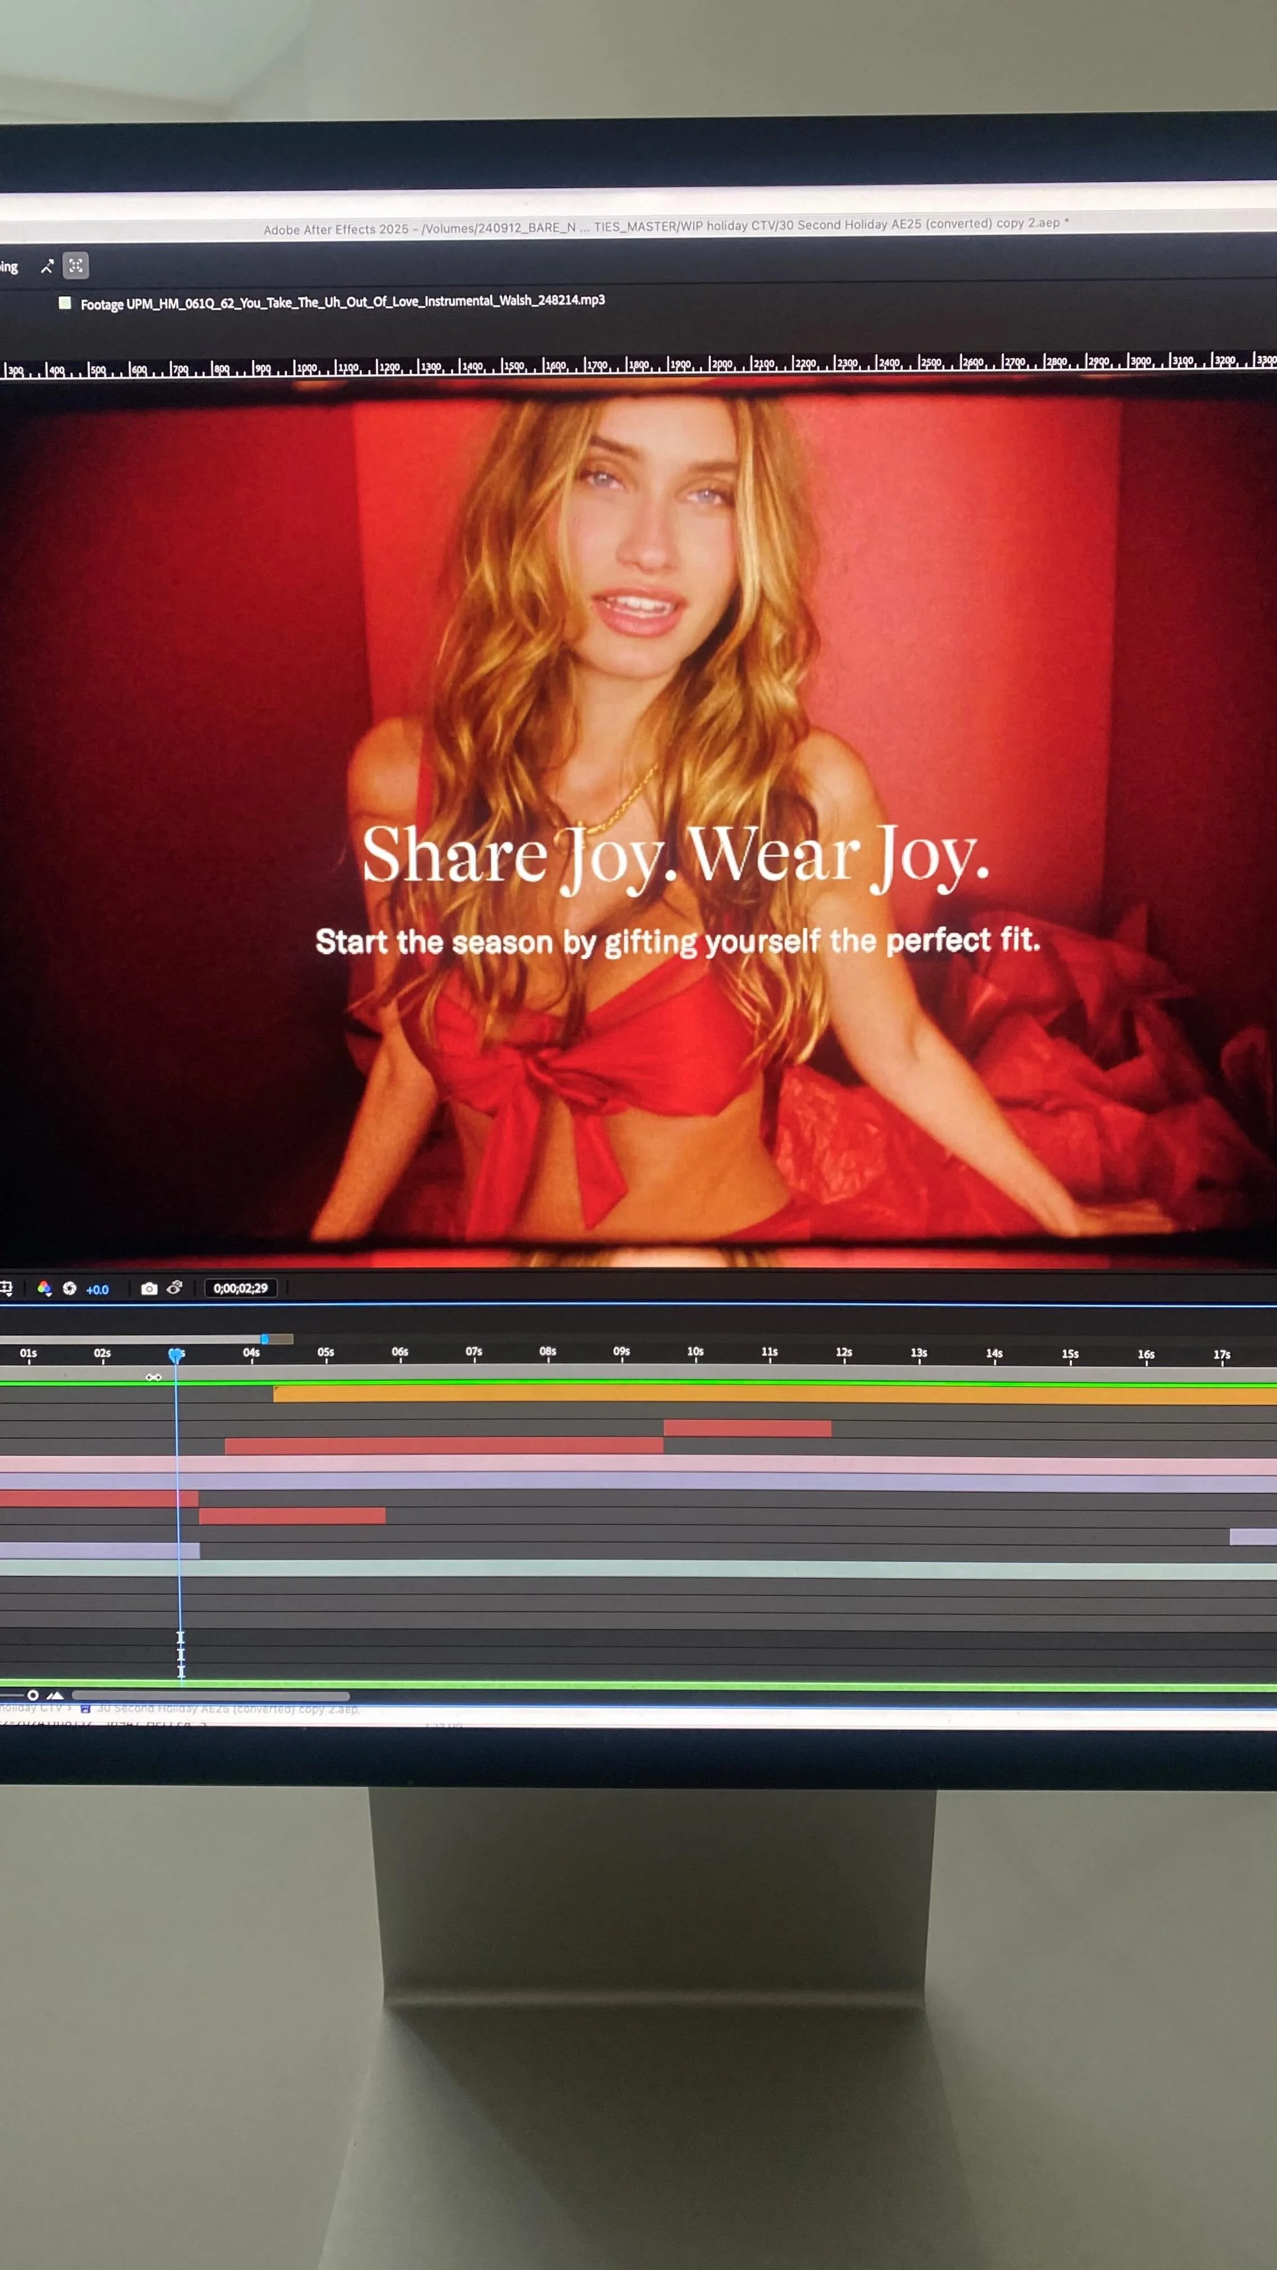
Task: Click the timeline zoom slider knob
Action: pyautogui.click(x=33, y=1695)
